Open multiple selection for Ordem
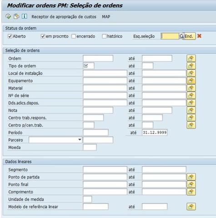Viewport: 216px width, 218px height. tap(191, 59)
